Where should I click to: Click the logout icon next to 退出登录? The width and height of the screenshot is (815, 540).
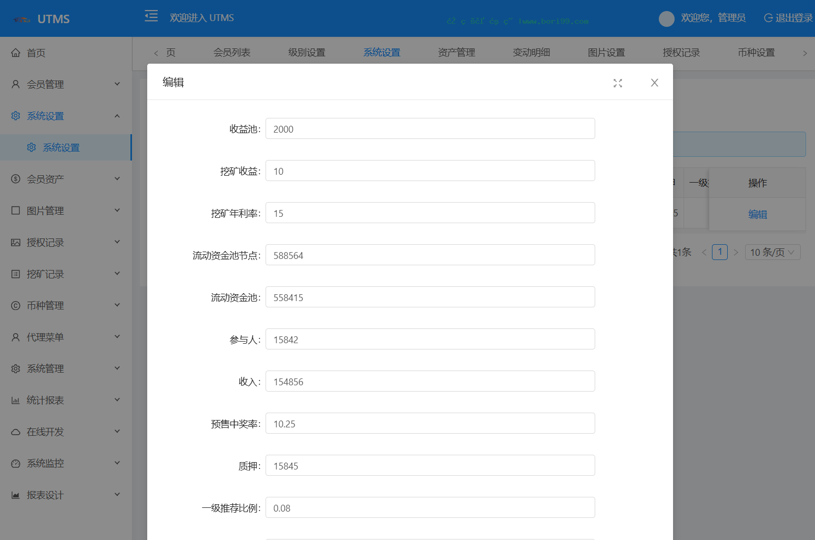(x=768, y=18)
